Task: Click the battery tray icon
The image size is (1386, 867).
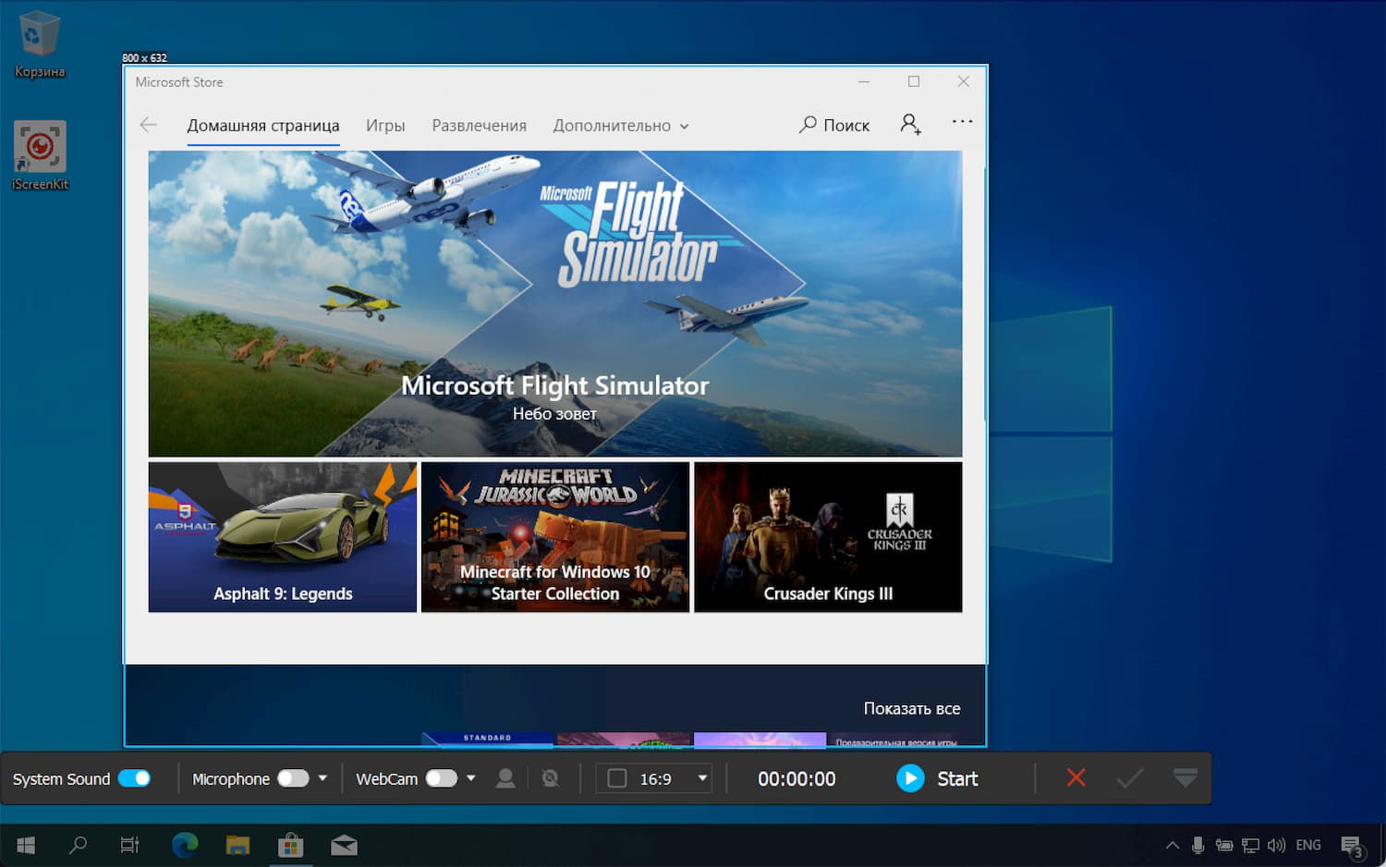Action: [1224, 845]
